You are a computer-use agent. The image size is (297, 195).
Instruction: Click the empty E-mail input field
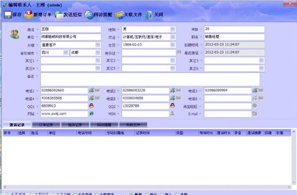click(x=228, y=114)
